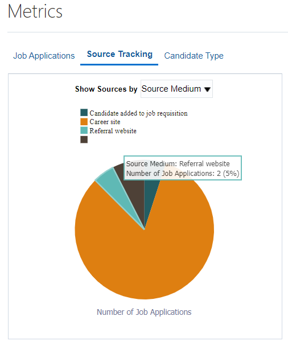Click the dark teal legend swatch

(84, 112)
